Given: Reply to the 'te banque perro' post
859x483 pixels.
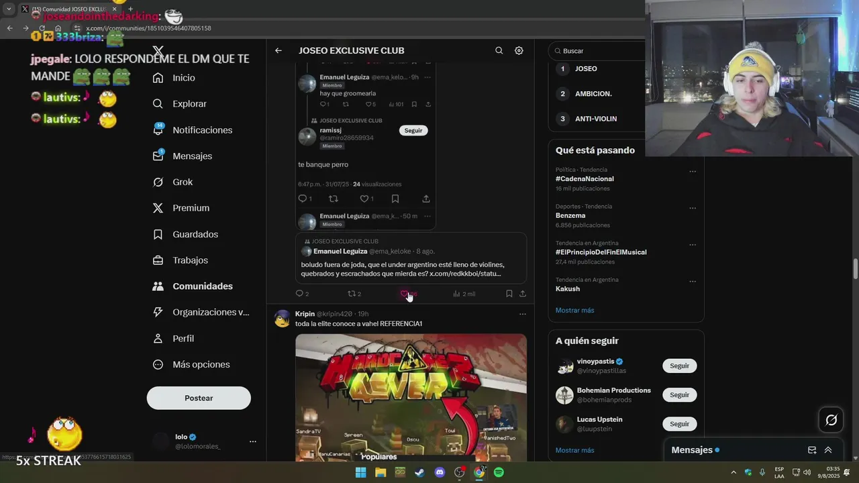Looking at the screenshot, I should [304, 199].
